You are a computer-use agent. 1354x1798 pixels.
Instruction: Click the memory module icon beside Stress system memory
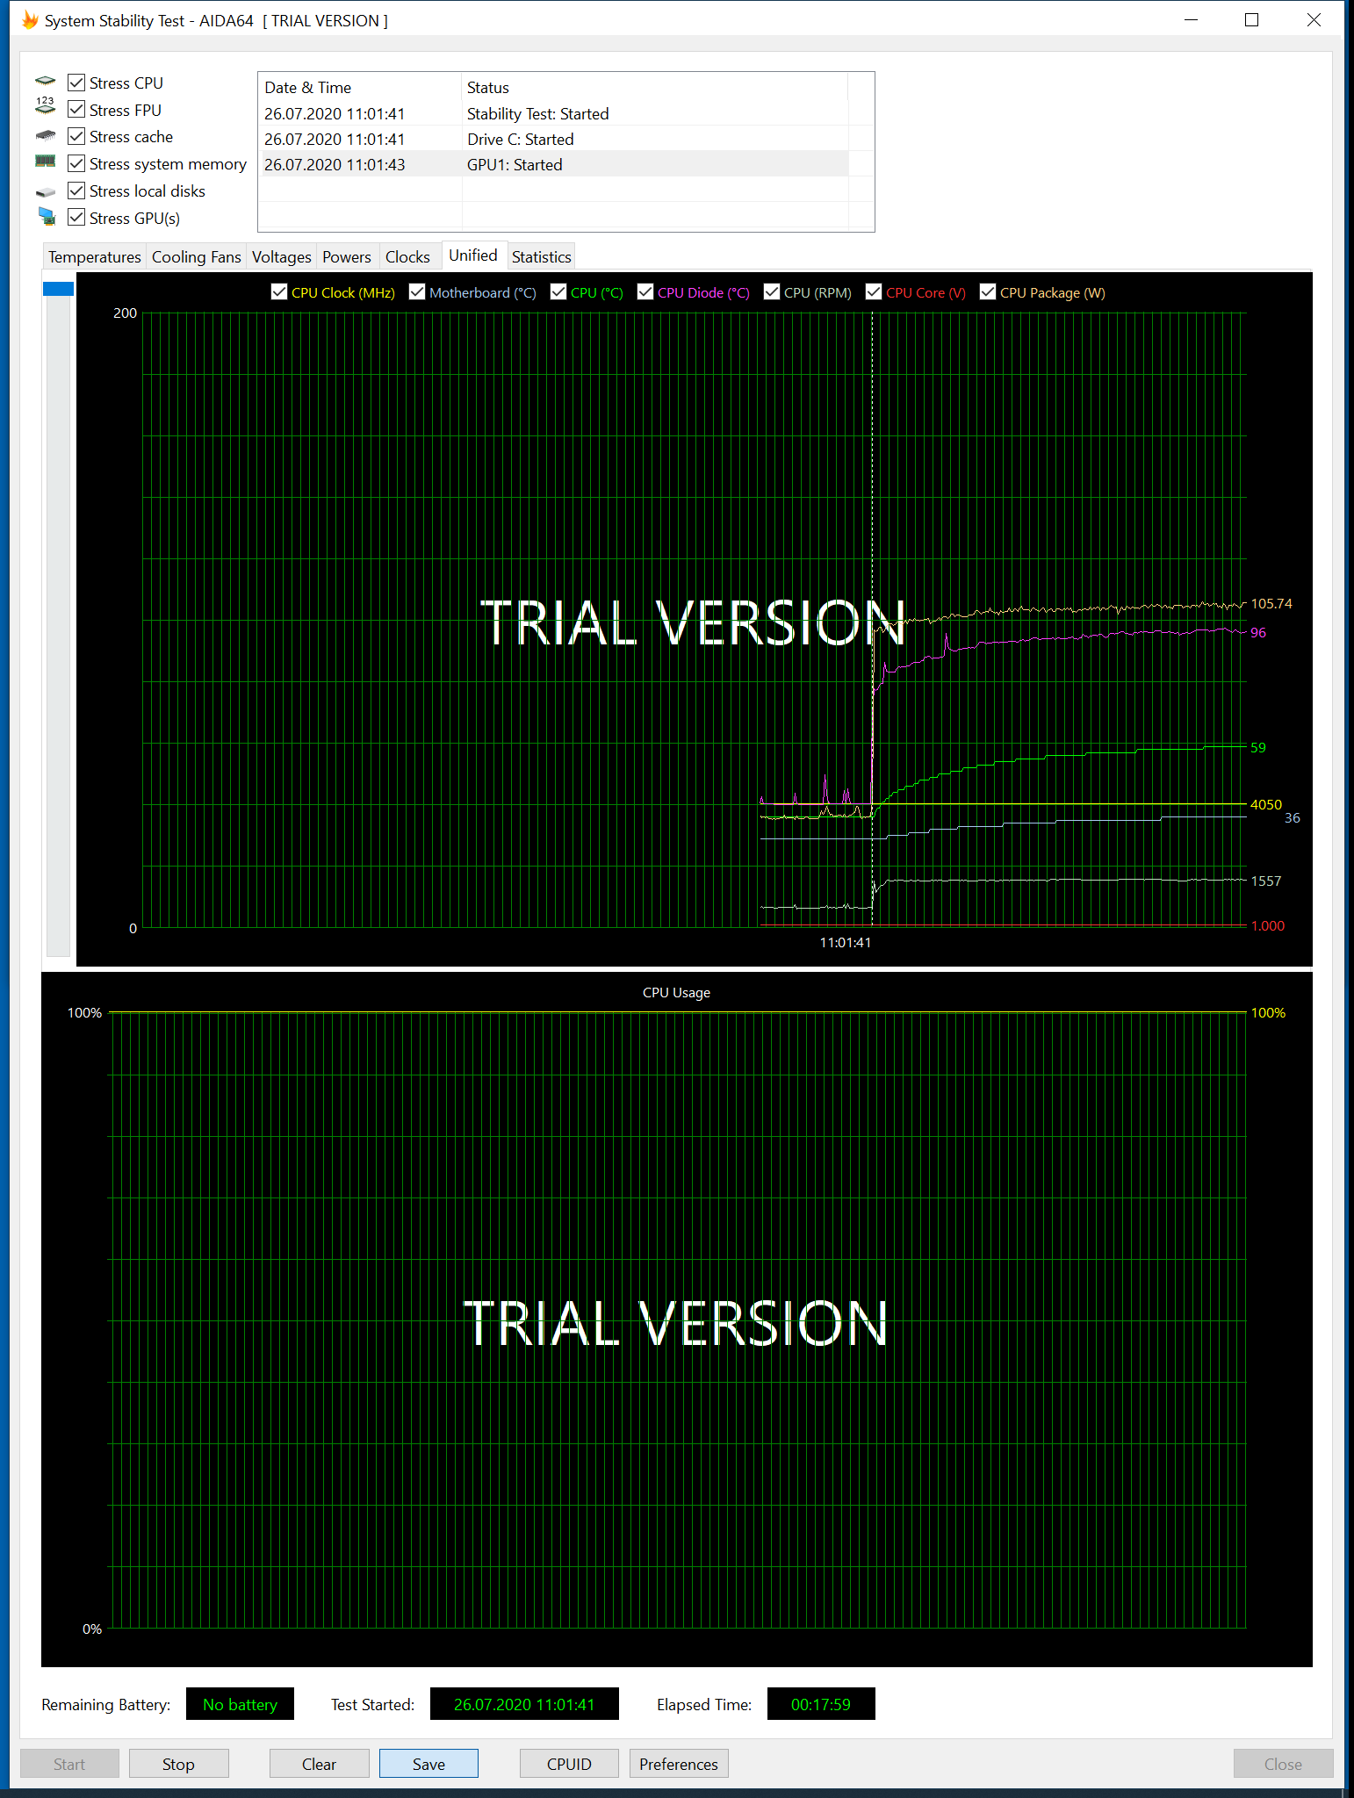click(46, 162)
